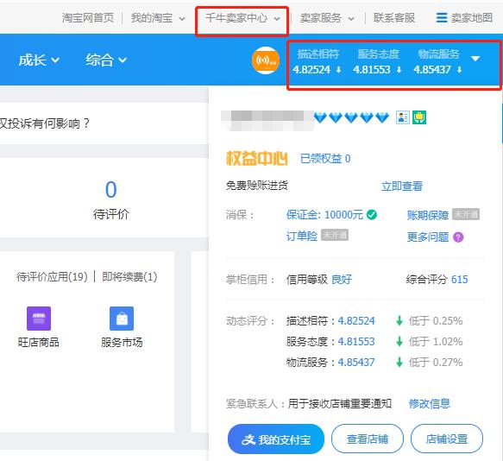The height and width of the screenshot is (461, 503).
Task: Click the 综合评分 615 value
Action: (x=459, y=280)
